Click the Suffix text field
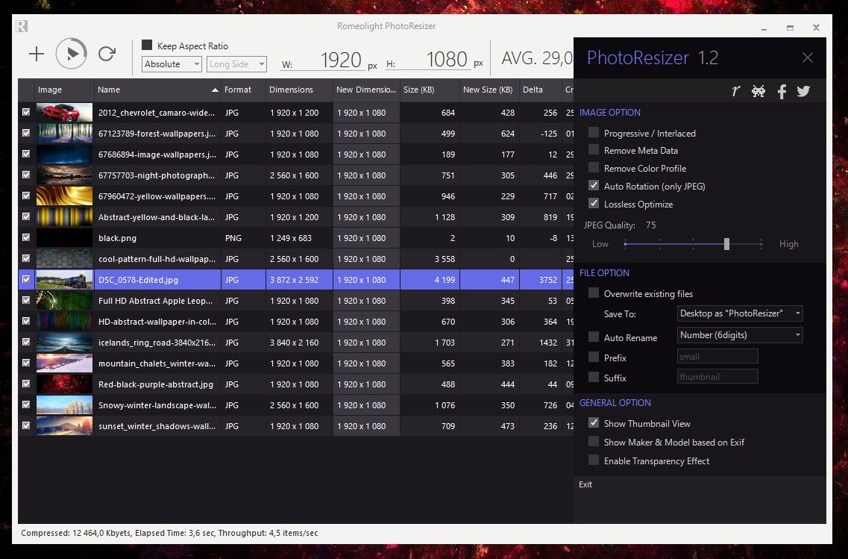This screenshot has width=848, height=559. 717,376
